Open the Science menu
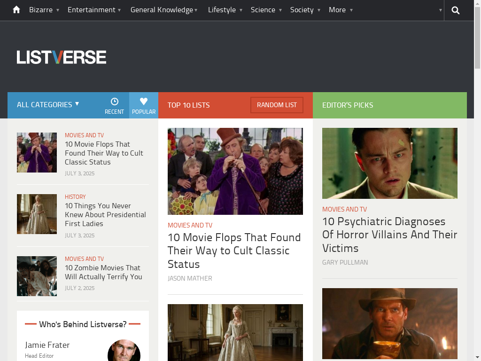 pos(263,10)
